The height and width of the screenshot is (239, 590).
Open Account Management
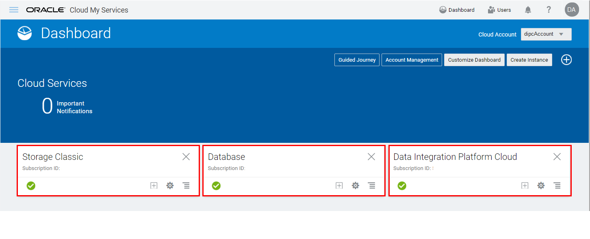click(x=412, y=60)
